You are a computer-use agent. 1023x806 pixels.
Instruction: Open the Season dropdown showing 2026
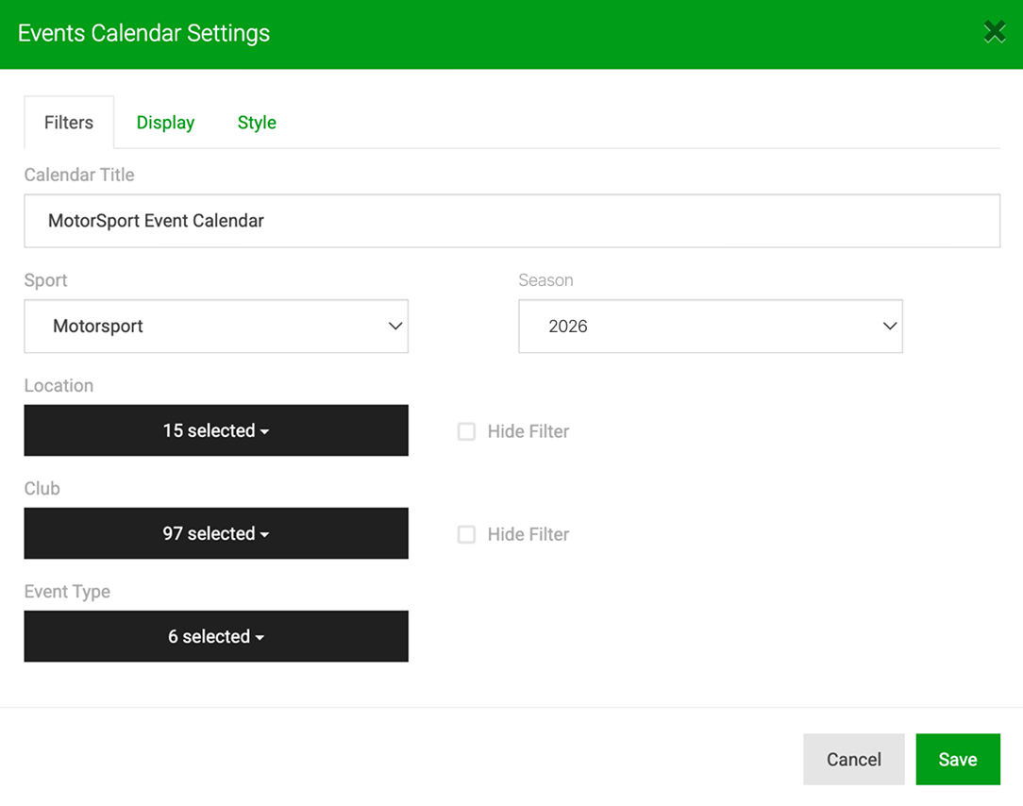pyautogui.click(x=711, y=327)
